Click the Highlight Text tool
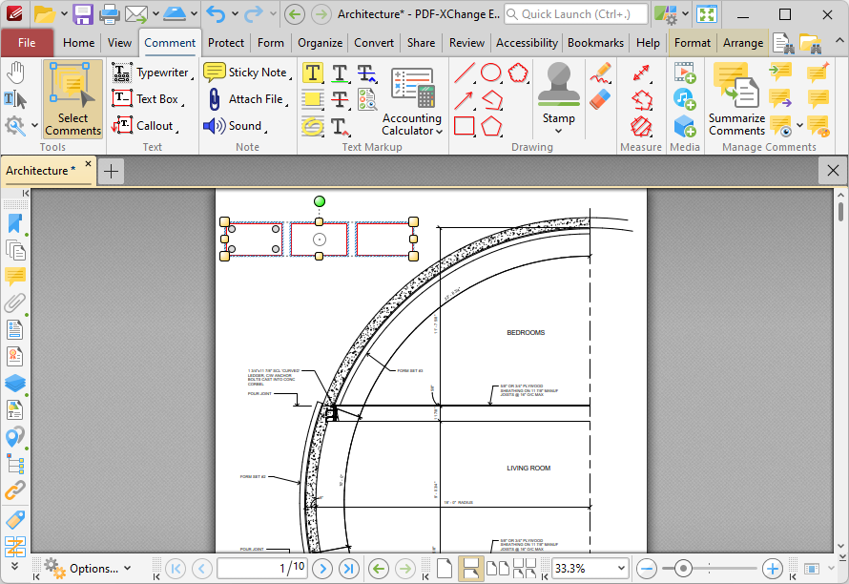This screenshot has width=849, height=584. click(313, 73)
